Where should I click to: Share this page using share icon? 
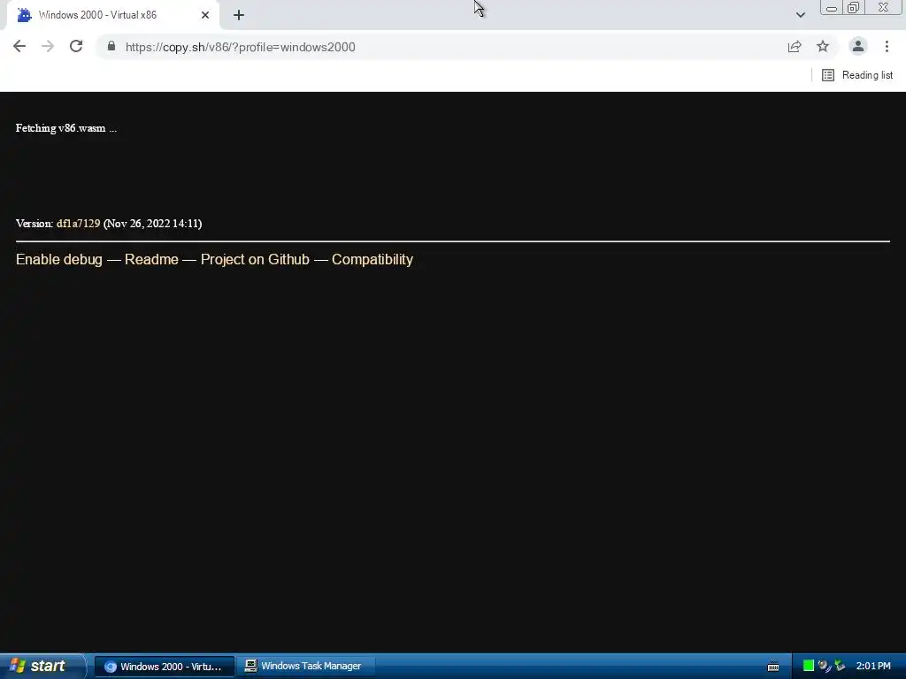[795, 47]
